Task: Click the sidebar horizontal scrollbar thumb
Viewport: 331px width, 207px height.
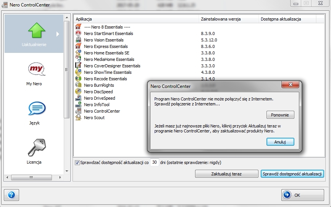Action: (x=31, y=178)
